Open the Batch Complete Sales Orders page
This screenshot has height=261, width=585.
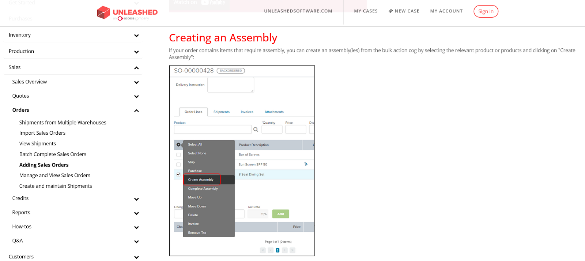[x=53, y=154]
